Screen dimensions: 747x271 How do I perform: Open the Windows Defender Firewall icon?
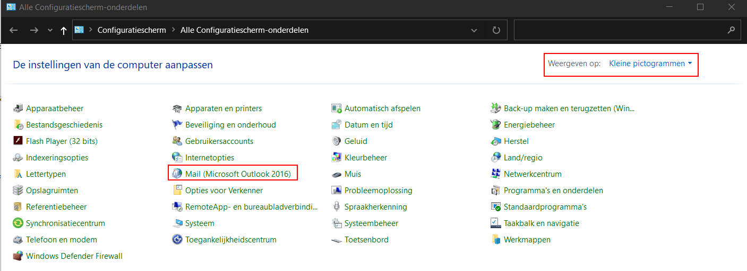[18, 256]
